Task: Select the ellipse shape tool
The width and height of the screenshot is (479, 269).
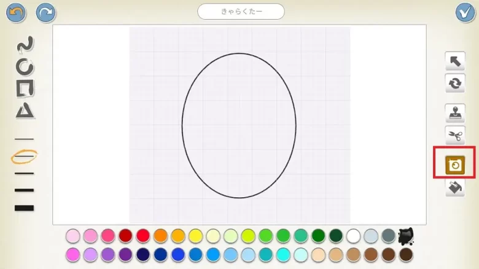Action: 25,66
